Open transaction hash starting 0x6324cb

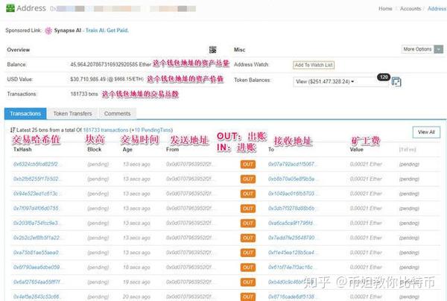click(x=36, y=164)
